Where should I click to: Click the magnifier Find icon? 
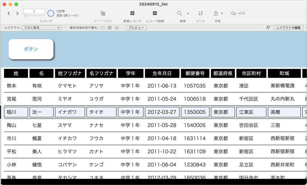pyautogui.click(x=179, y=13)
